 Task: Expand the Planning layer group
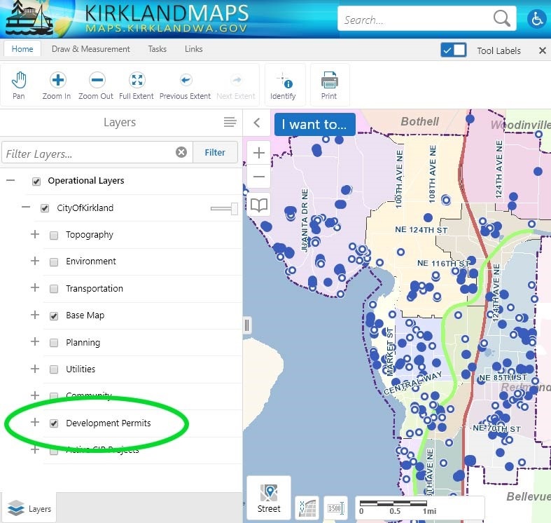[35, 341]
